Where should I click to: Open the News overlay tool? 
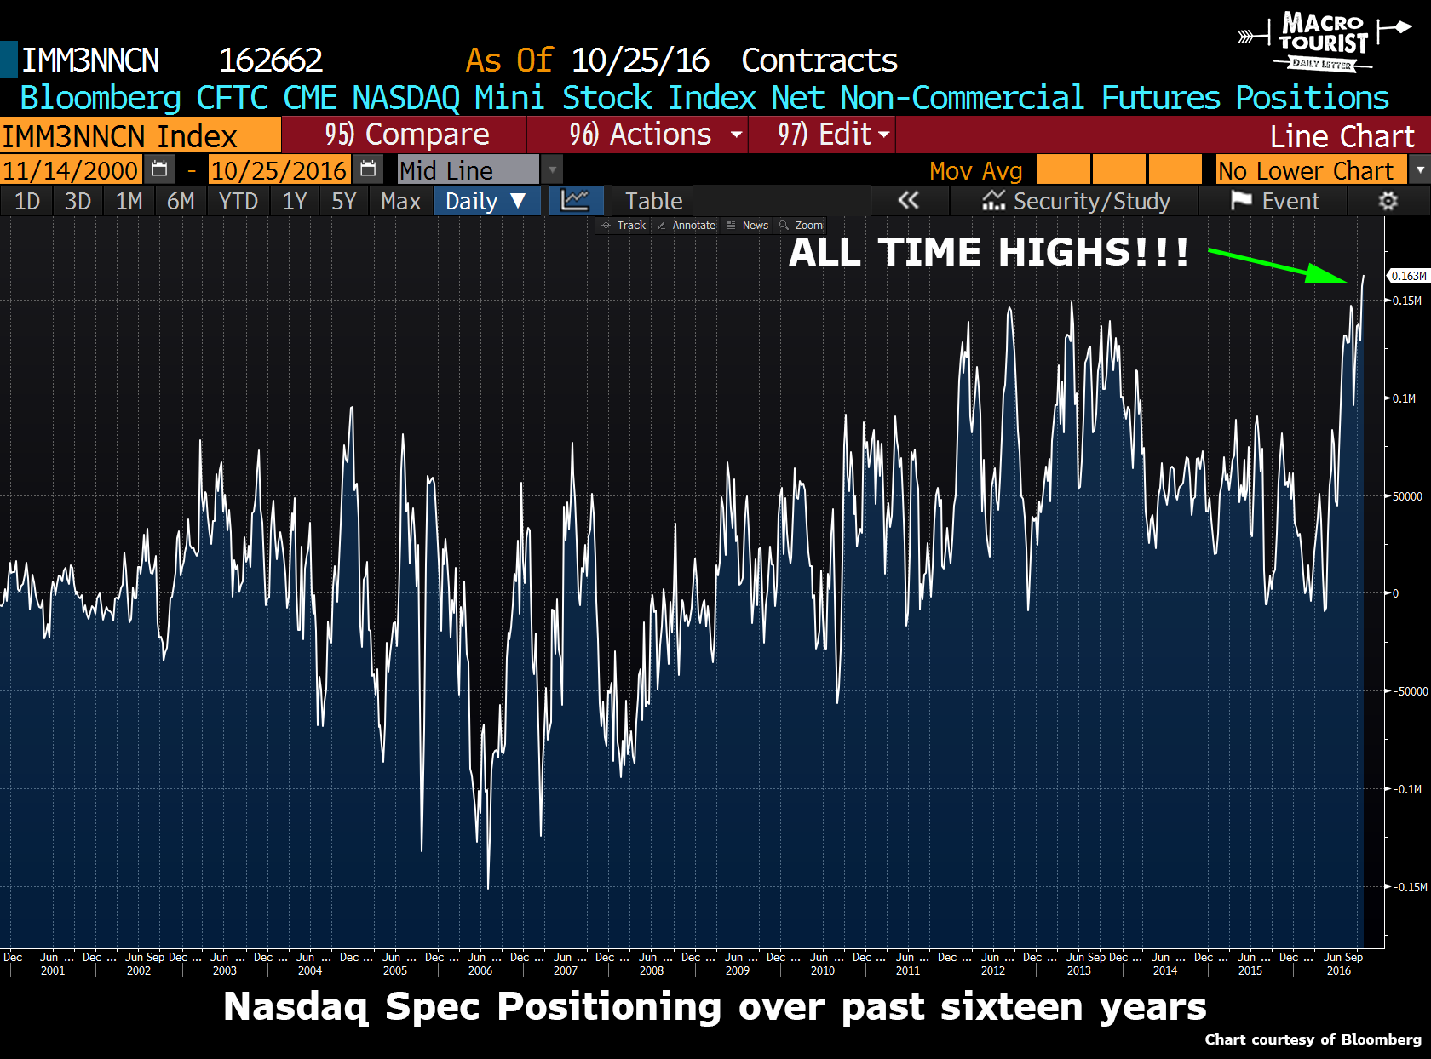[x=748, y=226]
